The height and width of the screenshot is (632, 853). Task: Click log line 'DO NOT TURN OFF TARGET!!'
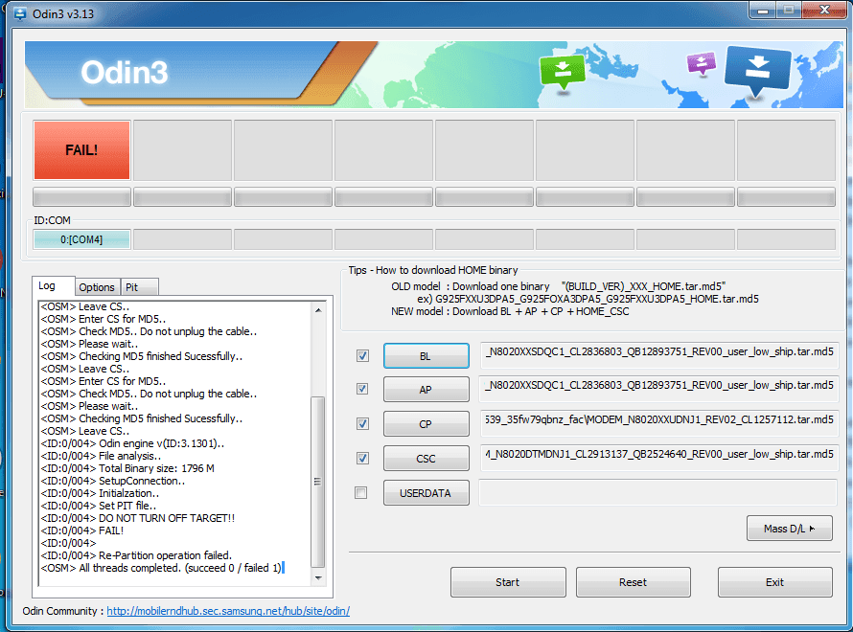coord(138,518)
